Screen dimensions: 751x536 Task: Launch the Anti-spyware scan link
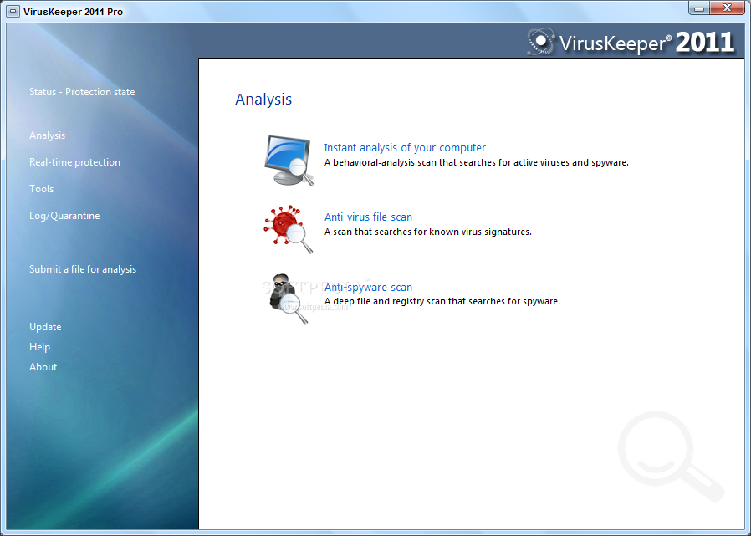[368, 288]
